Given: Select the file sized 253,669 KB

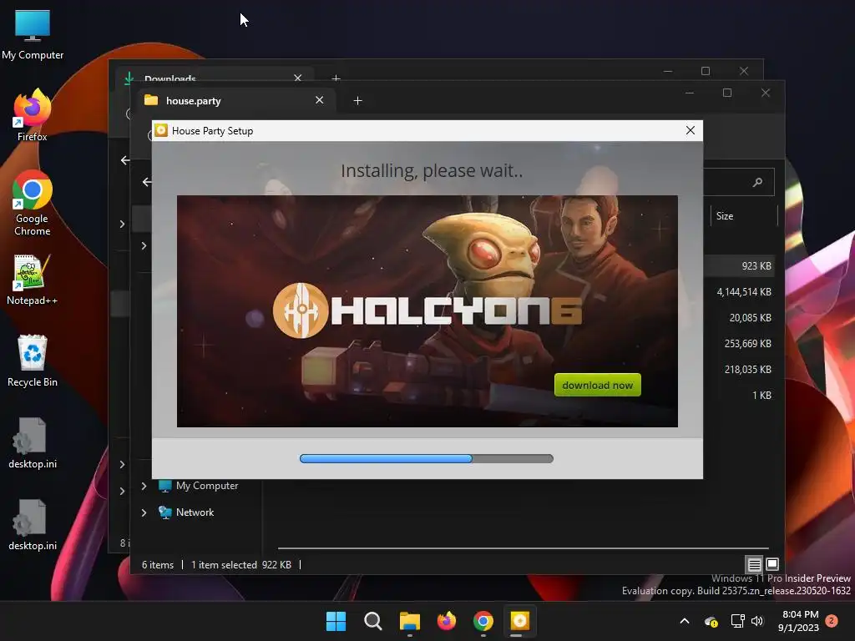Looking at the screenshot, I should (747, 343).
